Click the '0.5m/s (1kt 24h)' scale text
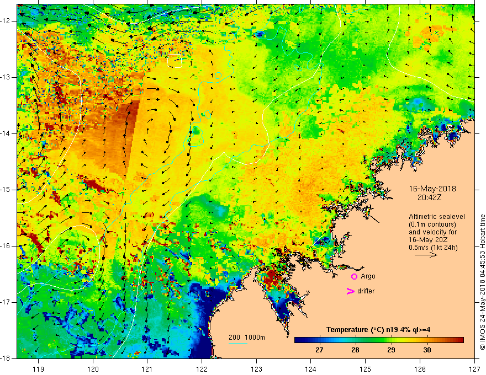The image size is (486, 375). tap(433, 248)
